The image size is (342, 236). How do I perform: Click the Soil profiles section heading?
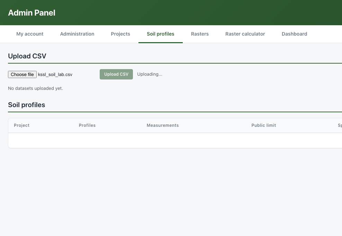(x=26, y=105)
